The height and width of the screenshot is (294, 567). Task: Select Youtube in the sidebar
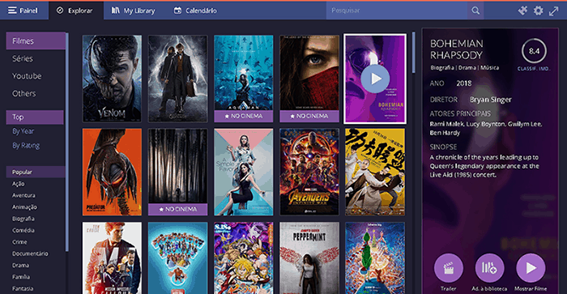pyautogui.click(x=27, y=76)
